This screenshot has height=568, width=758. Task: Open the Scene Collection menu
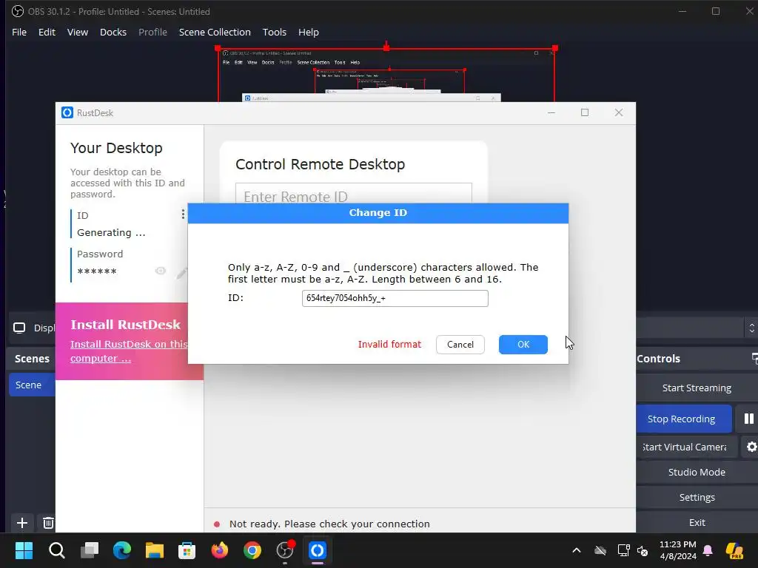(215, 32)
